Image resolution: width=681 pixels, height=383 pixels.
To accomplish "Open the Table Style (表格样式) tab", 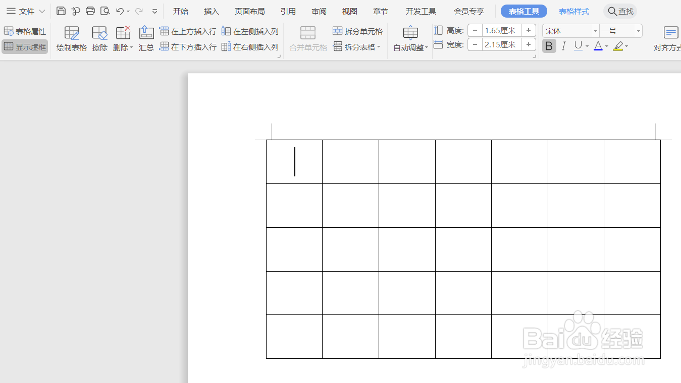I will 574,11.
